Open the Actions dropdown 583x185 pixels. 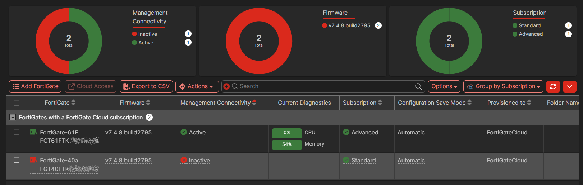197,86
